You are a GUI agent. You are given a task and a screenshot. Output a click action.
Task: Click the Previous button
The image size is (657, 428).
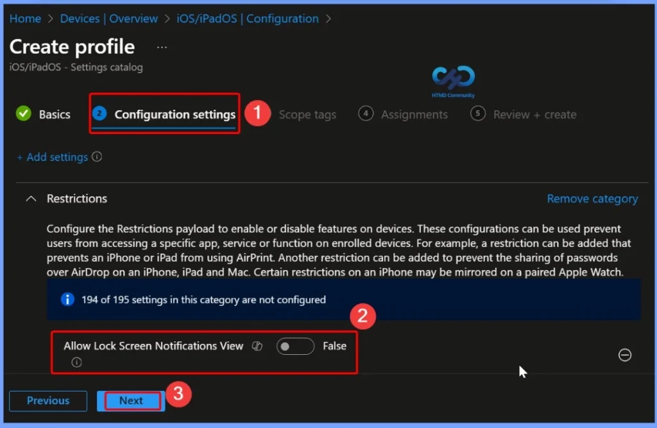[x=47, y=400]
